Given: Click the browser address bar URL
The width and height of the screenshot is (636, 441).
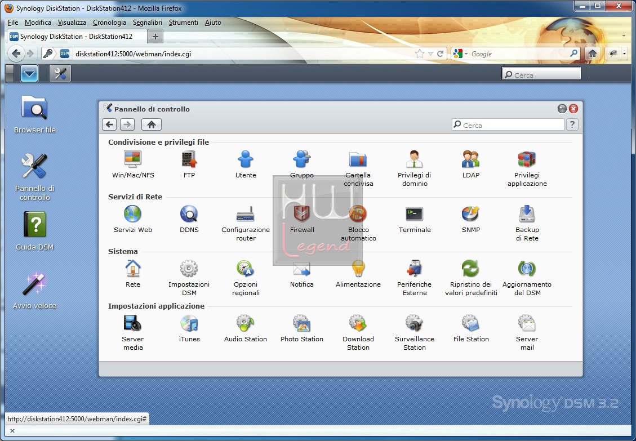Looking at the screenshot, I should 133,54.
